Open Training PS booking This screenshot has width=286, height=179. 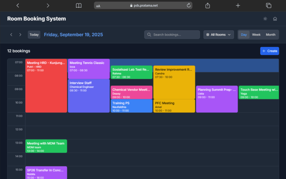coord(132,106)
